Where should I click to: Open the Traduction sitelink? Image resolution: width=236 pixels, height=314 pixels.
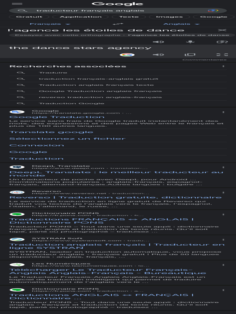(36, 159)
